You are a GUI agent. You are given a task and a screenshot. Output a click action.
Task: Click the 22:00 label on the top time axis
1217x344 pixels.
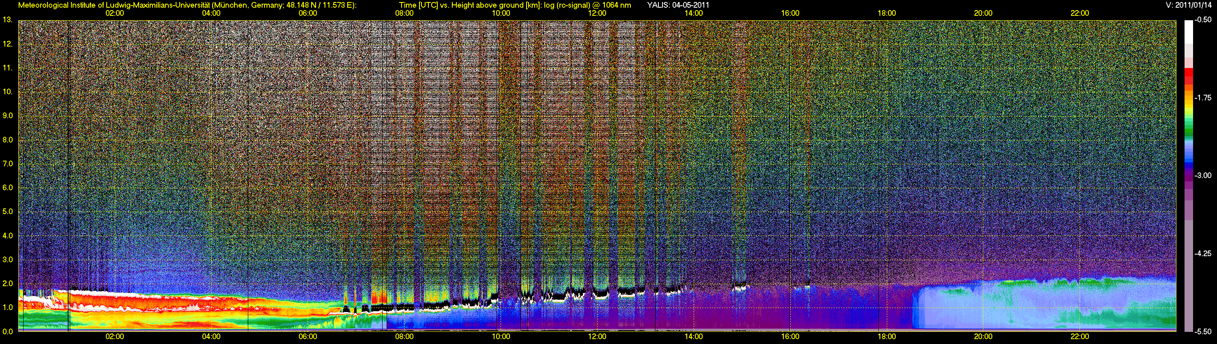(1079, 13)
